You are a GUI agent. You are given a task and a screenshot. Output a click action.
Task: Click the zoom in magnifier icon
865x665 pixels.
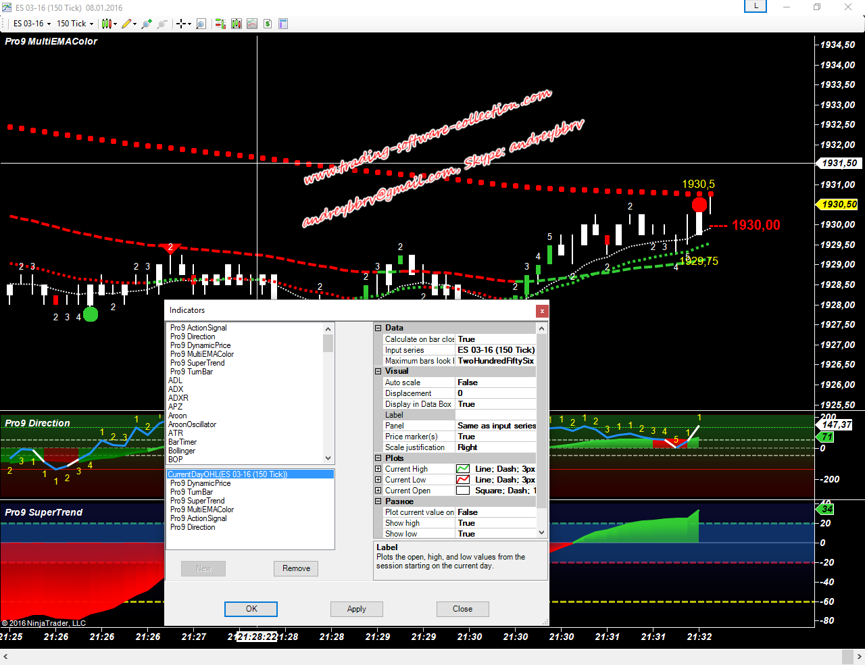click(x=147, y=24)
